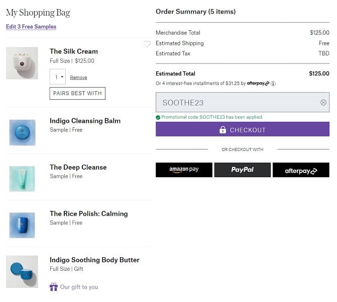The height and width of the screenshot is (302, 337).
Task: Check out with the Afterpay button
Action: (301, 170)
